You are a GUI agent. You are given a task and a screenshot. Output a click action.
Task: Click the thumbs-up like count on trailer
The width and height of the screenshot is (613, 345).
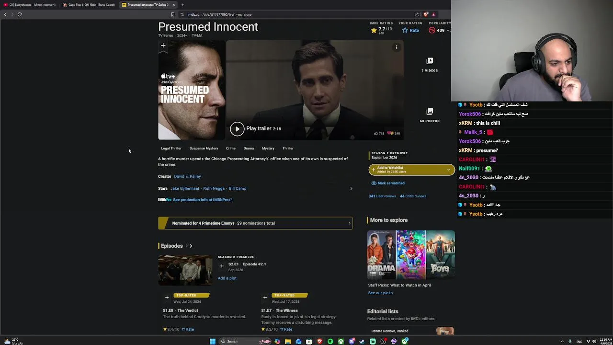tap(379, 133)
